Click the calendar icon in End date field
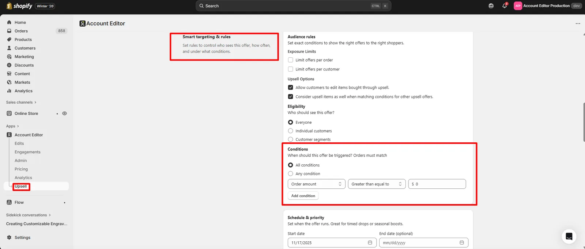This screenshot has height=249, width=585. click(x=462, y=242)
